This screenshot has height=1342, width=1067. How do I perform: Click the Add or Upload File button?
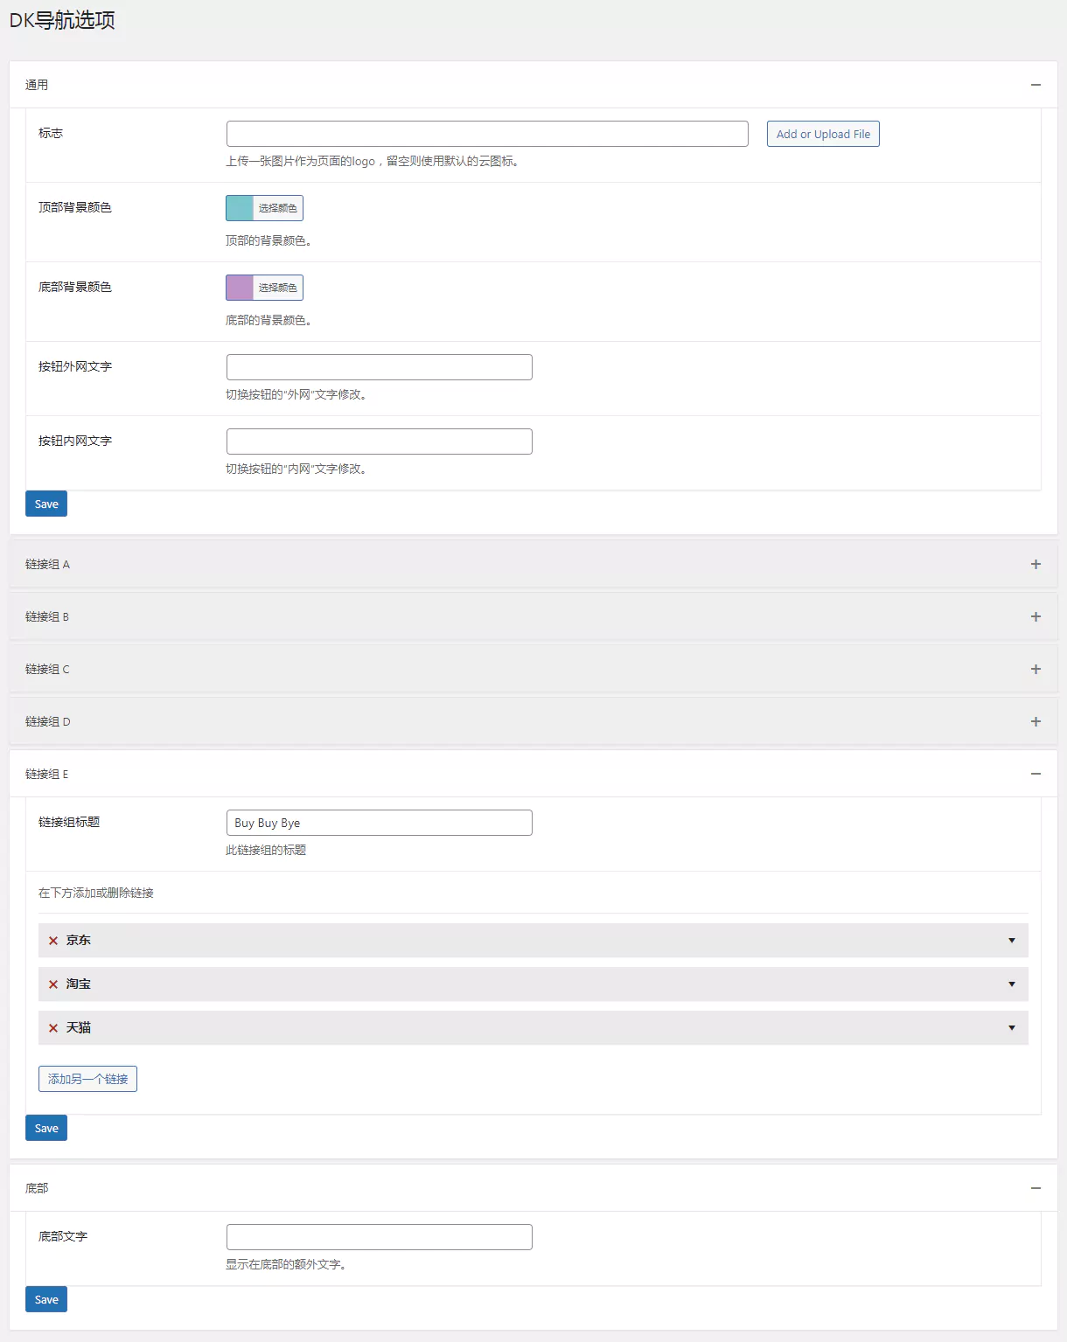click(823, 134)
